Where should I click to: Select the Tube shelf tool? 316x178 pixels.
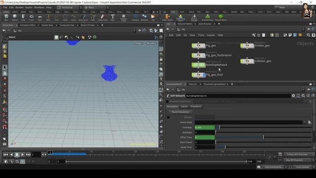click(x=23, y=17)
